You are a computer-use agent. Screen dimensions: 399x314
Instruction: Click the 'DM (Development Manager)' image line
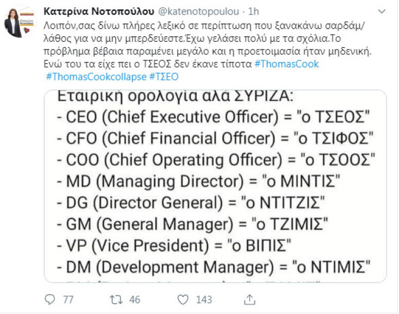pyautogui.click(x=213, y=267)
